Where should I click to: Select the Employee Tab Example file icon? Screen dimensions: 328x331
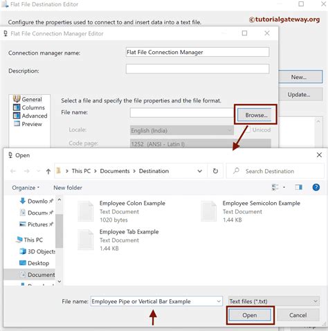86,240
